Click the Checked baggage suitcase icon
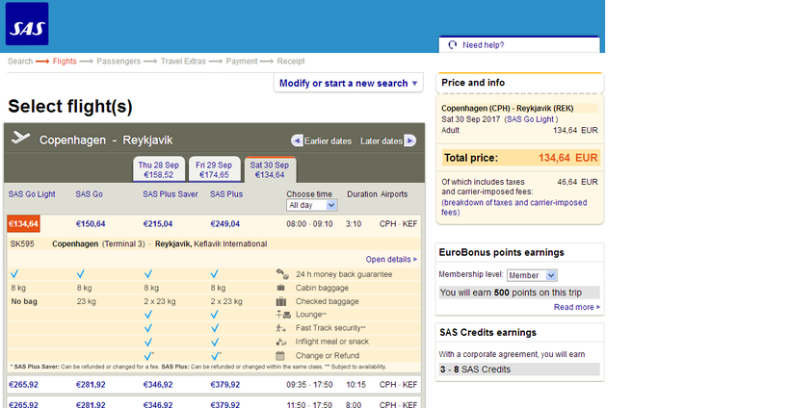790x408 pixels. (281, 301)
